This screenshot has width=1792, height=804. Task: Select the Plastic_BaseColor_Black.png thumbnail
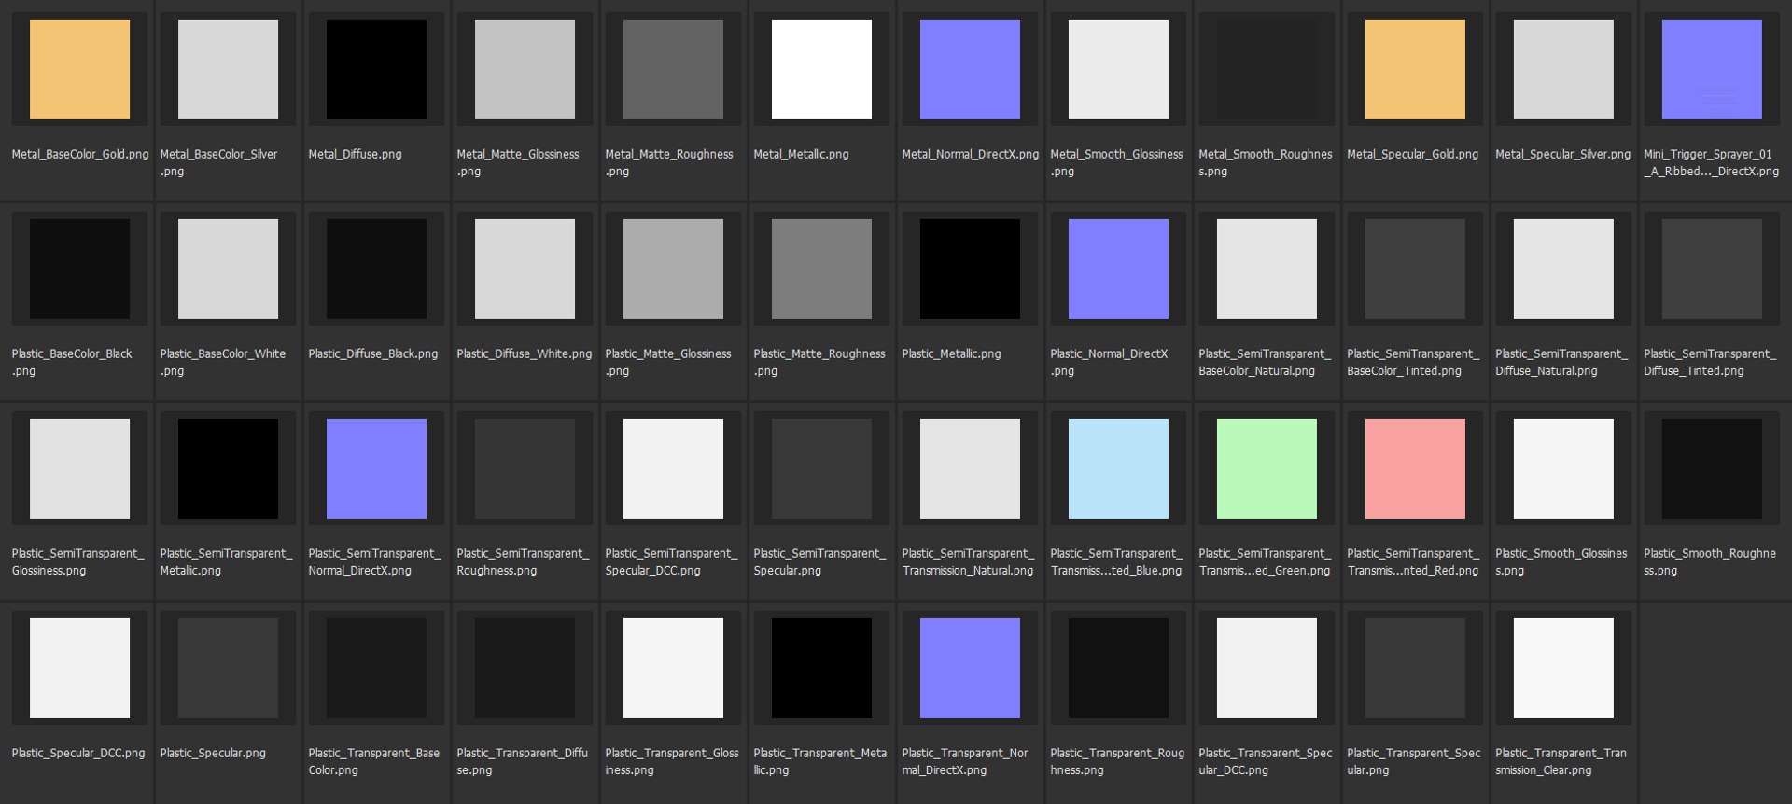click(x=79, y=269)
